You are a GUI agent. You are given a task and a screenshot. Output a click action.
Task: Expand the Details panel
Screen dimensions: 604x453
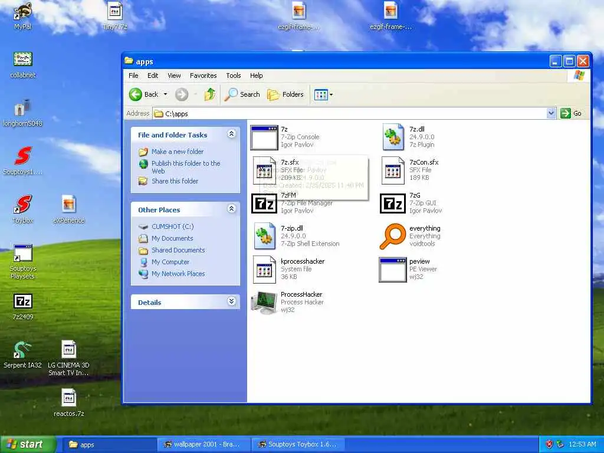pos(231,301)
